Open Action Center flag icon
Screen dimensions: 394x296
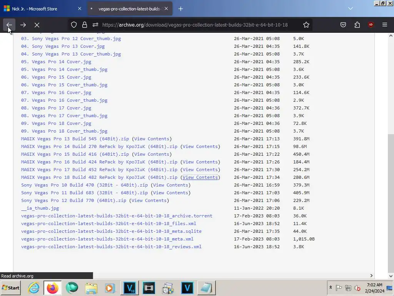click(339, 288)
